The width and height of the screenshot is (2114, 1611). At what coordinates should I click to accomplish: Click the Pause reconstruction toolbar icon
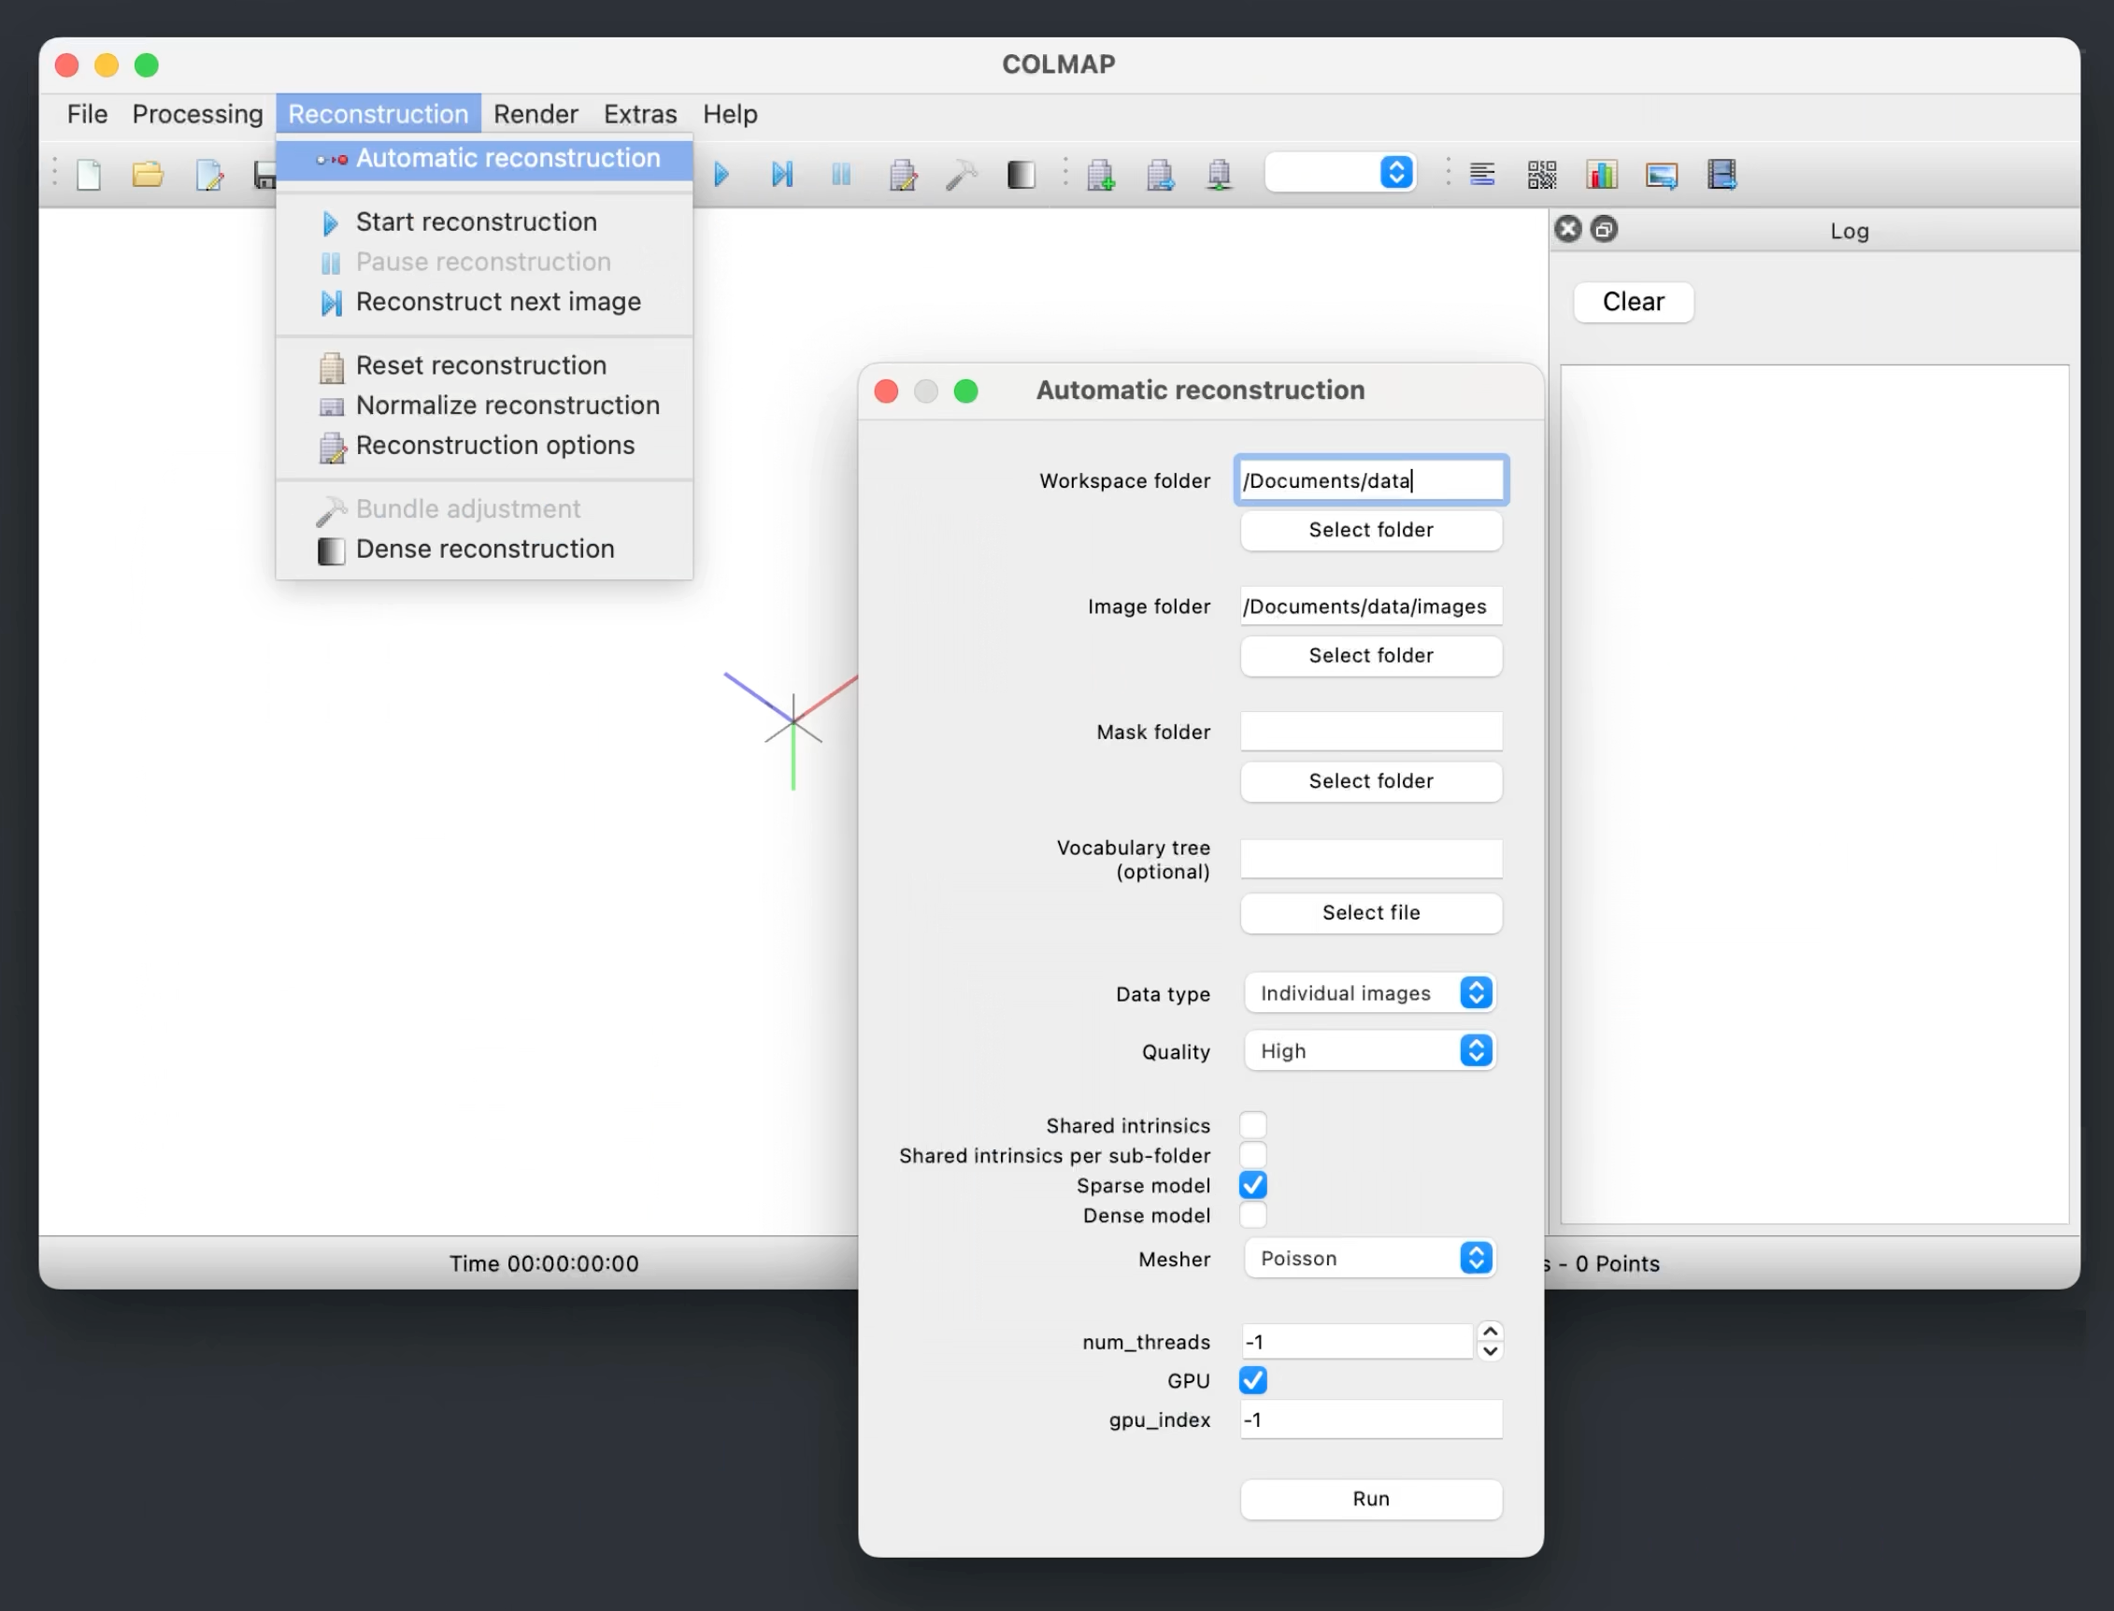point(841,175)
